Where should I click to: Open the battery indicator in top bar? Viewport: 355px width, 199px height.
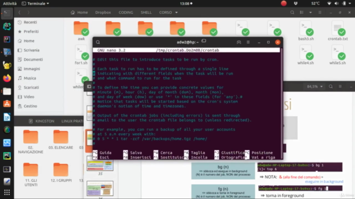(x=344, y=3)
